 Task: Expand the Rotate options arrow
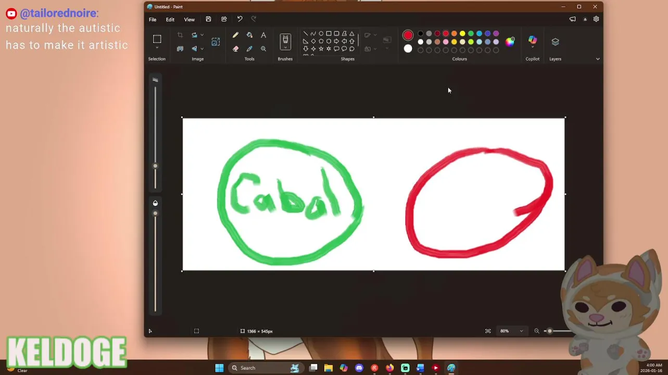pyautogui.click(x=202, y=35)
